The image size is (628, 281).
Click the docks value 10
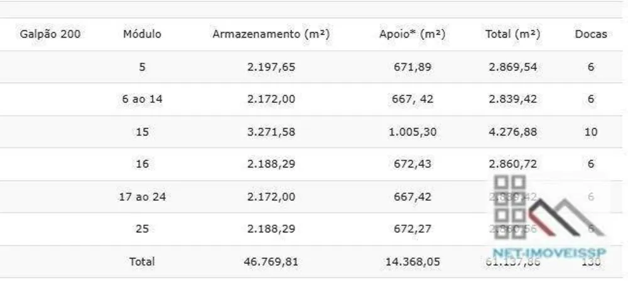click(x=591, y=132)
